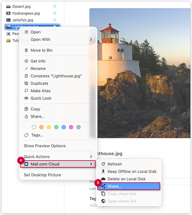192x215 pixels.
Task: Click the Refresh icon in the submenu
Action: 103,164
